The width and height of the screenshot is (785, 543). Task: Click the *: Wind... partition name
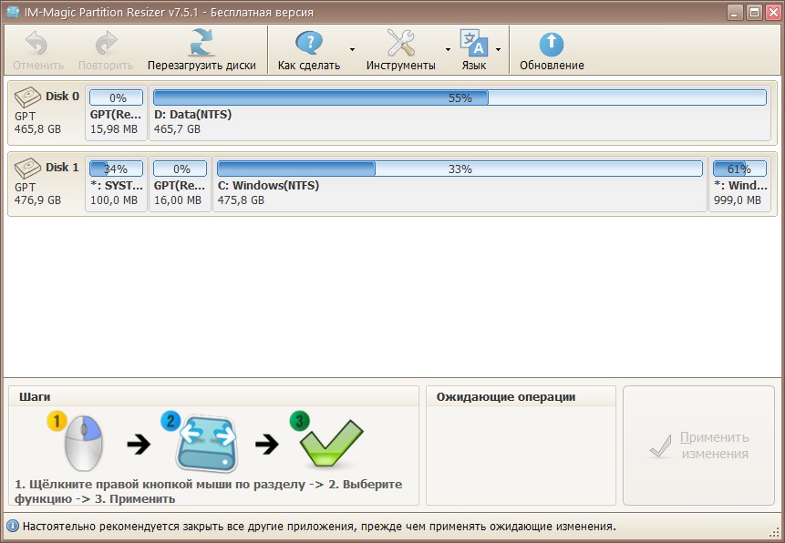click(740, 186)
